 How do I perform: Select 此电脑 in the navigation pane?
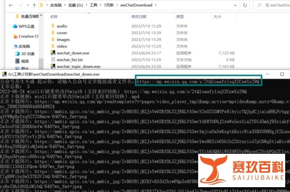(24, 46)
